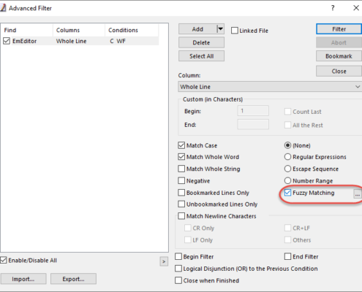362x292 pixels.
Task: Click the Bookmark button
Action: [x=339, y=56]
